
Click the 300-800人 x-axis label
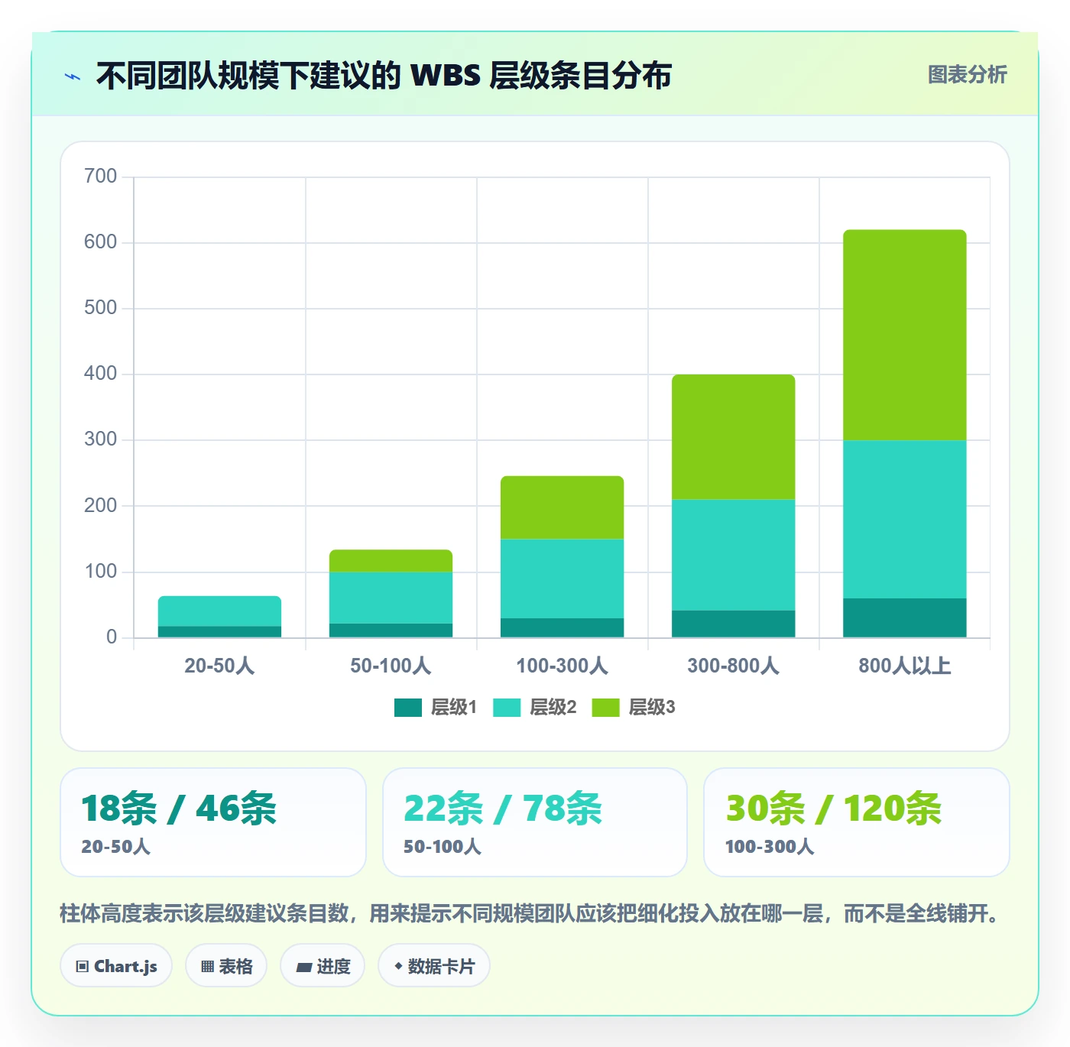[734, 666]
